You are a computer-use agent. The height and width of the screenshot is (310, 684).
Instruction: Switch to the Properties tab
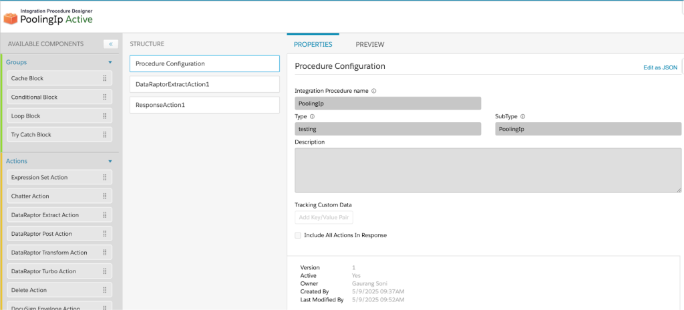pyautogui.click(x=313, y=45)
